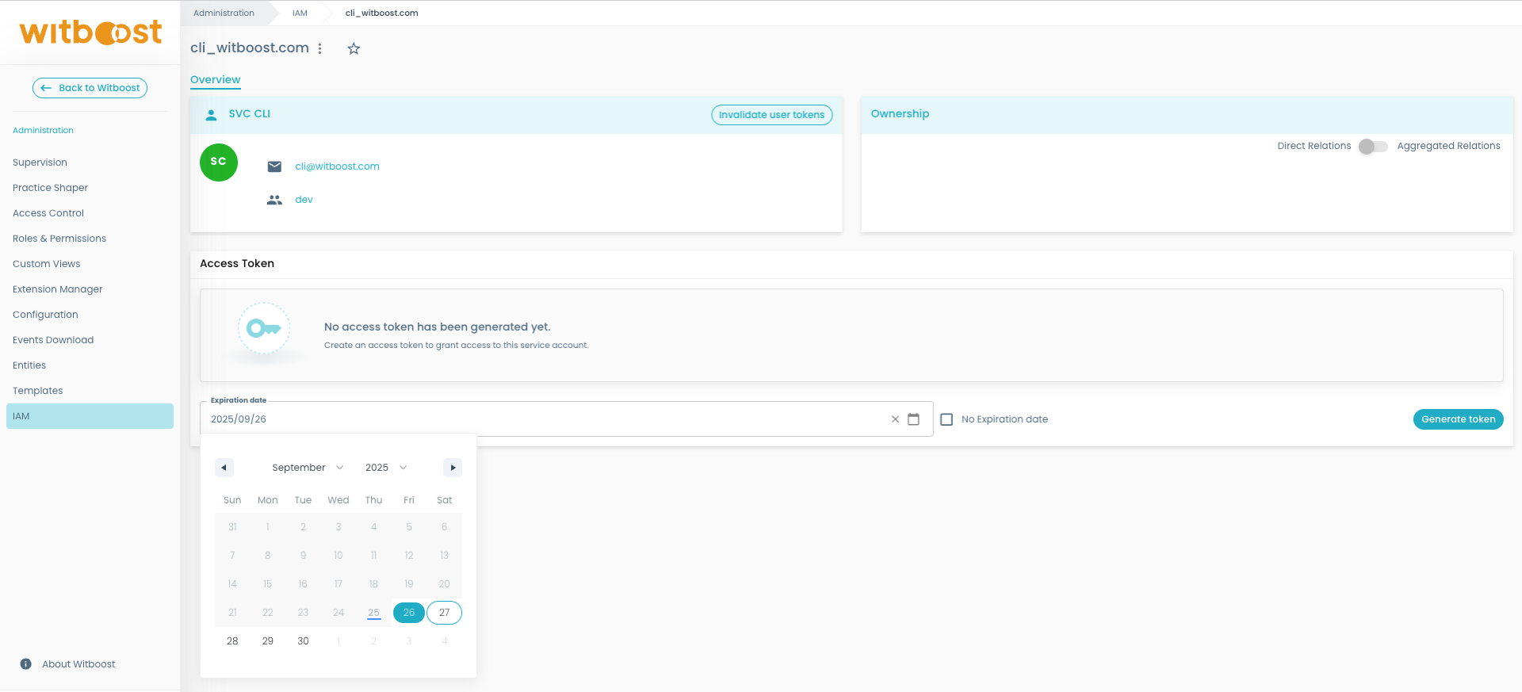1522x692 pixels.
Task: Click the cli@witboost.com email link
Action: point(337,166)
